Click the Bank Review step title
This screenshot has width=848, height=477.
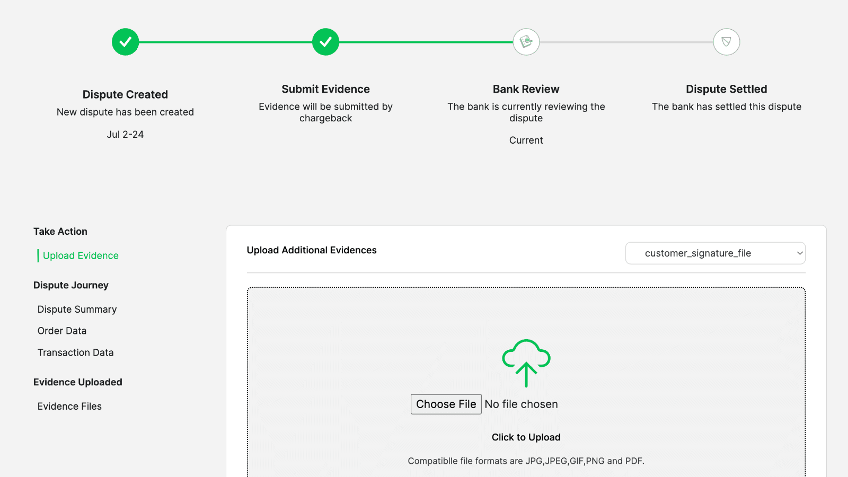(x=526, y=89)
